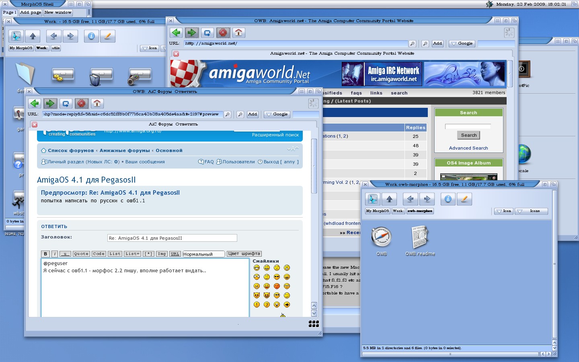Click Forward arrow in AiC forum browser window
The height and width of the screenshot is (362, 579).
(50, 103)
